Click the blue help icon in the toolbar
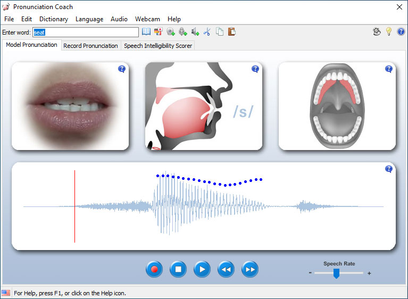Screen dimensions: 408x299 [401, 32]
